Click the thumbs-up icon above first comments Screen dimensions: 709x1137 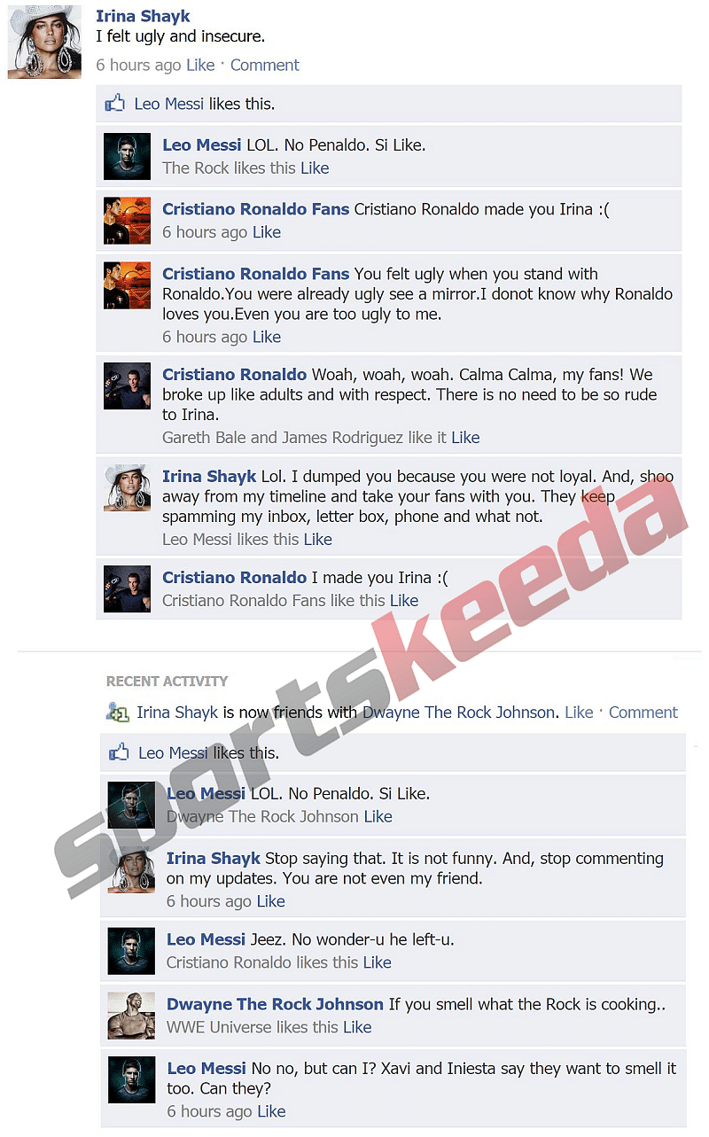[114, 104]
